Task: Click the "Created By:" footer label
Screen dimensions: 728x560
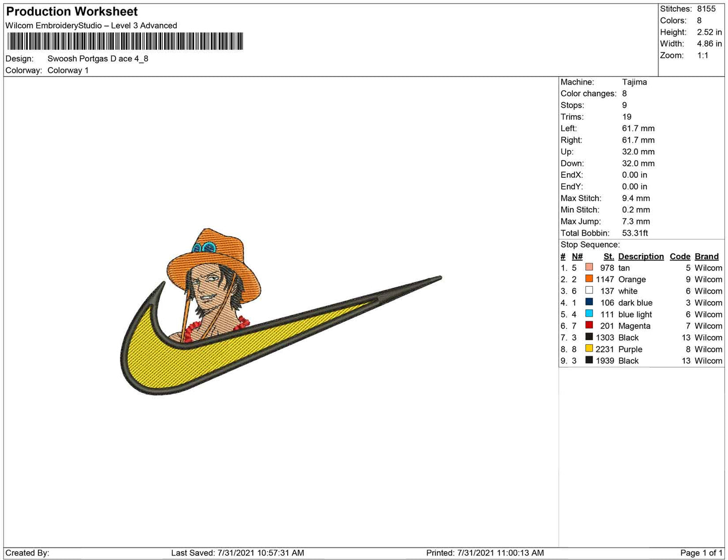Action: pos(27,553)
